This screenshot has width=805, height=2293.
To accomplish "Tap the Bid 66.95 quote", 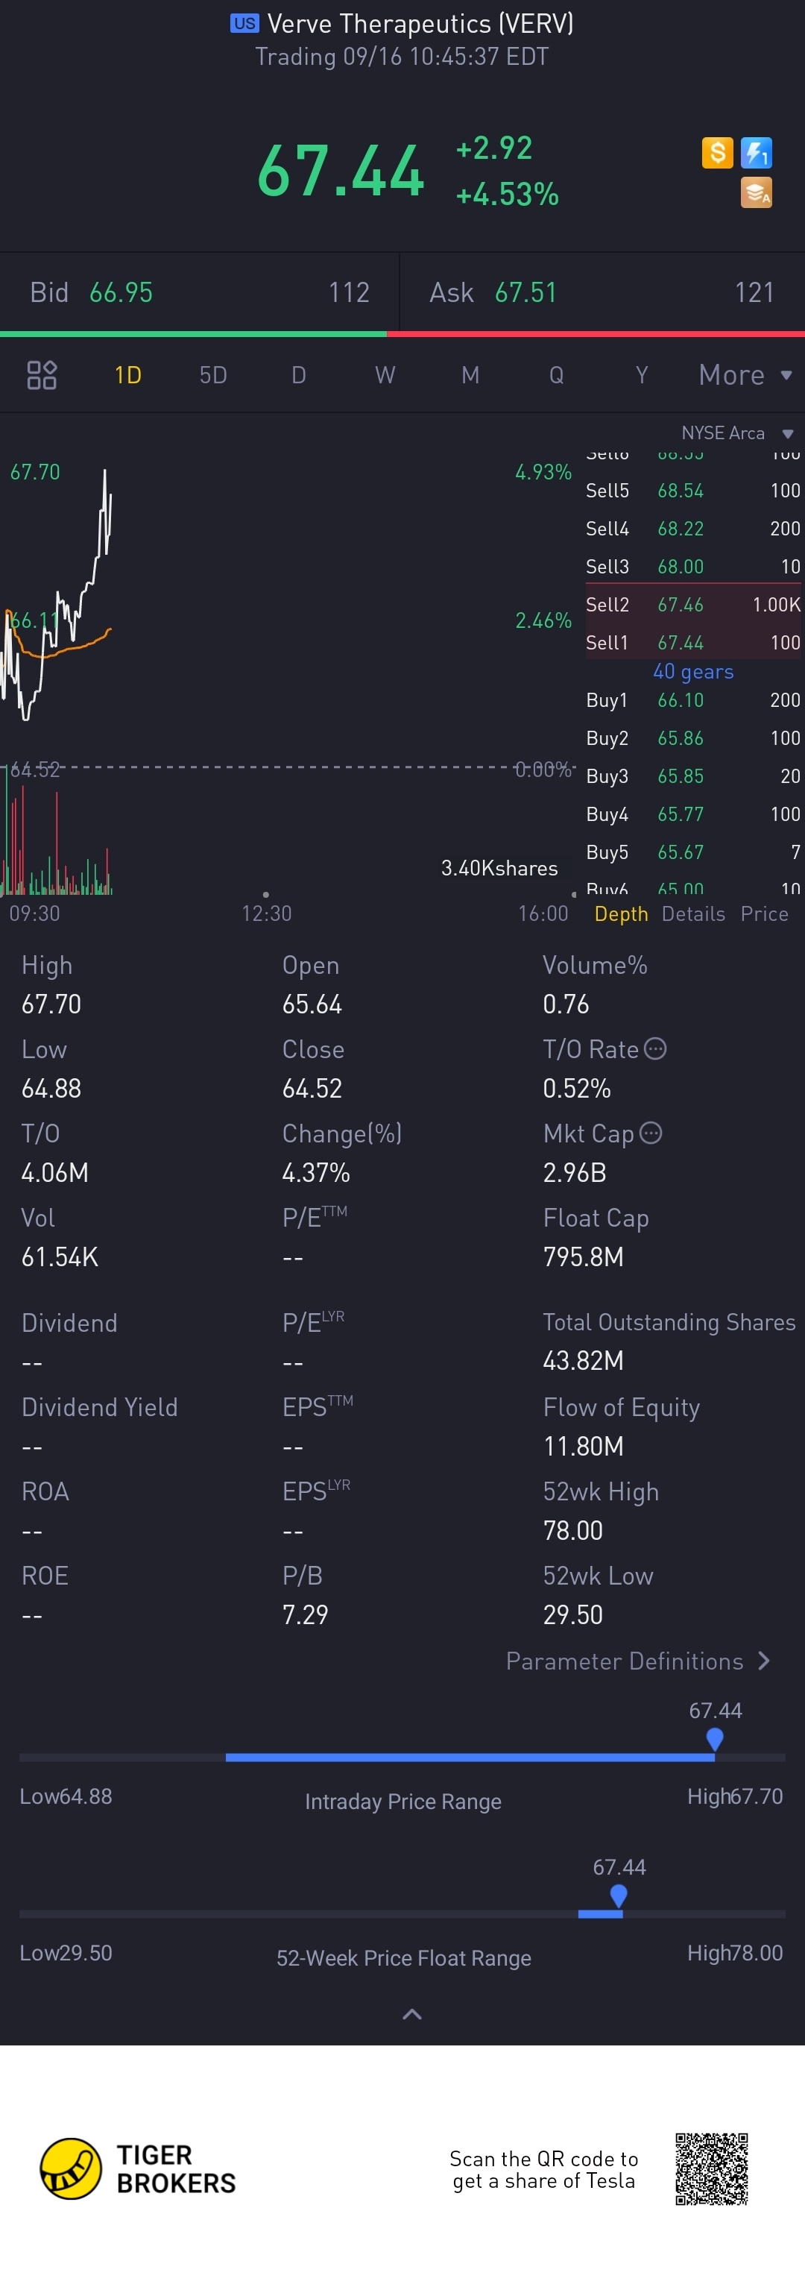I will (199, 292).
